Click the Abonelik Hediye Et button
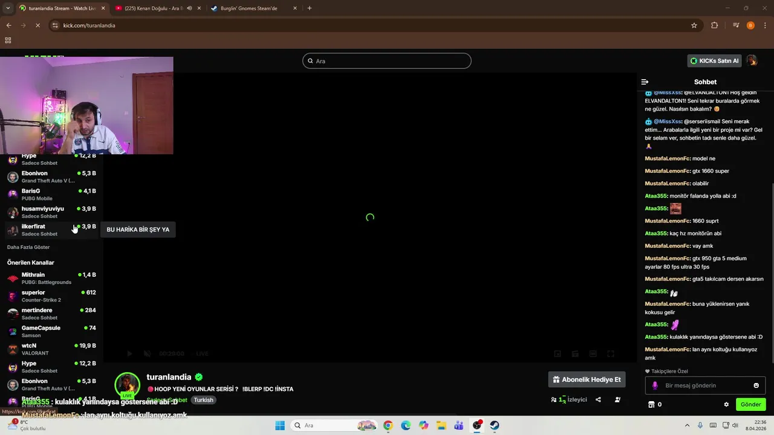Screen dimensions: 774x435 point(587,379)
